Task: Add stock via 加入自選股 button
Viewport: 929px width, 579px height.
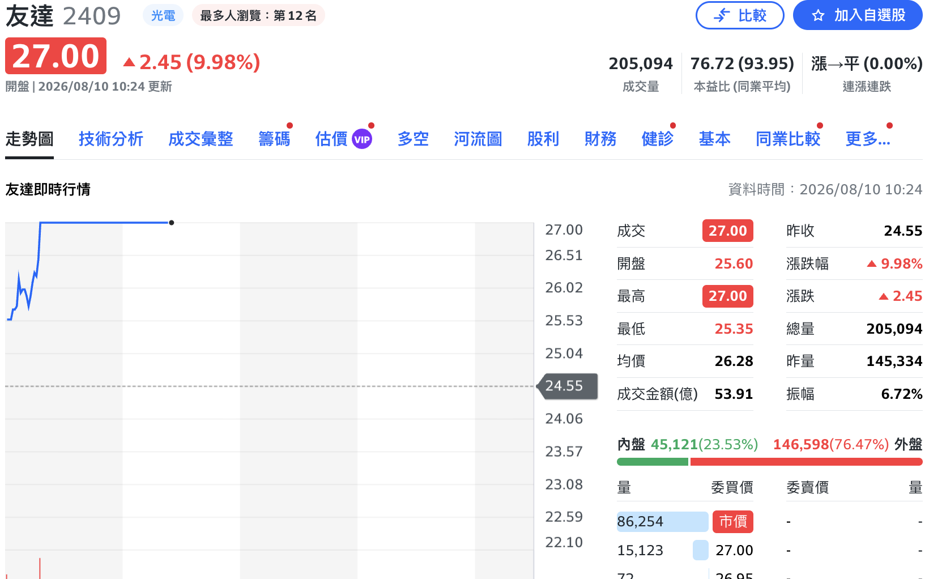Action: click(x=858, y=15)
